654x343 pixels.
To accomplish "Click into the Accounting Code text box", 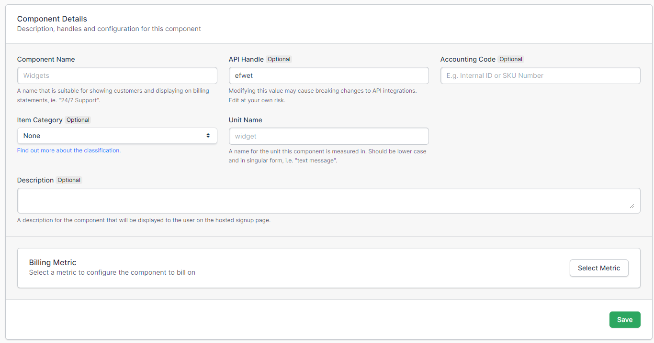I will pyautogui.click(x=540, y=75).
